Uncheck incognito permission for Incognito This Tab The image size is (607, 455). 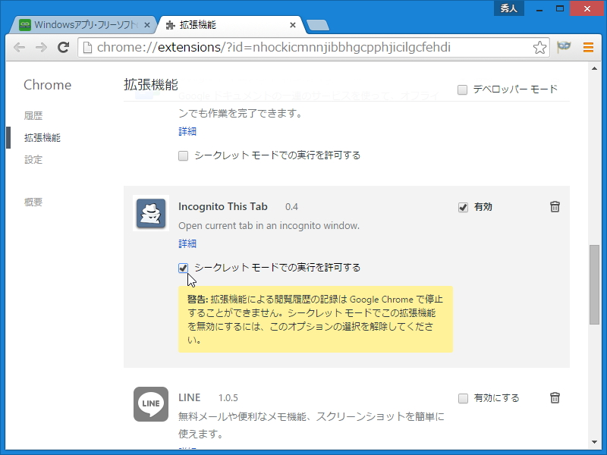[183, 268]
